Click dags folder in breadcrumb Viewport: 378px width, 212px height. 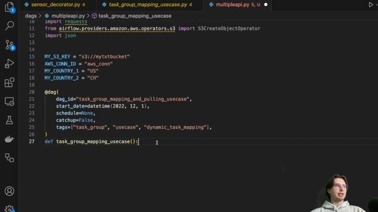(31, 16)
